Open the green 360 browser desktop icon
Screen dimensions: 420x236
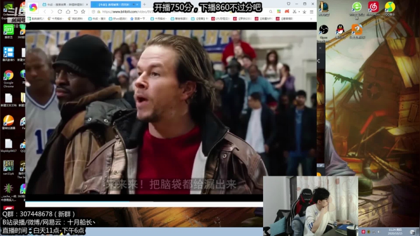click(357, 10)
